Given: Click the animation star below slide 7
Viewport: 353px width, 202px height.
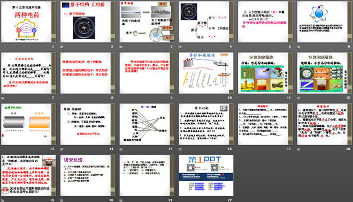Looking at the screenshot, I should click(3, 98).
